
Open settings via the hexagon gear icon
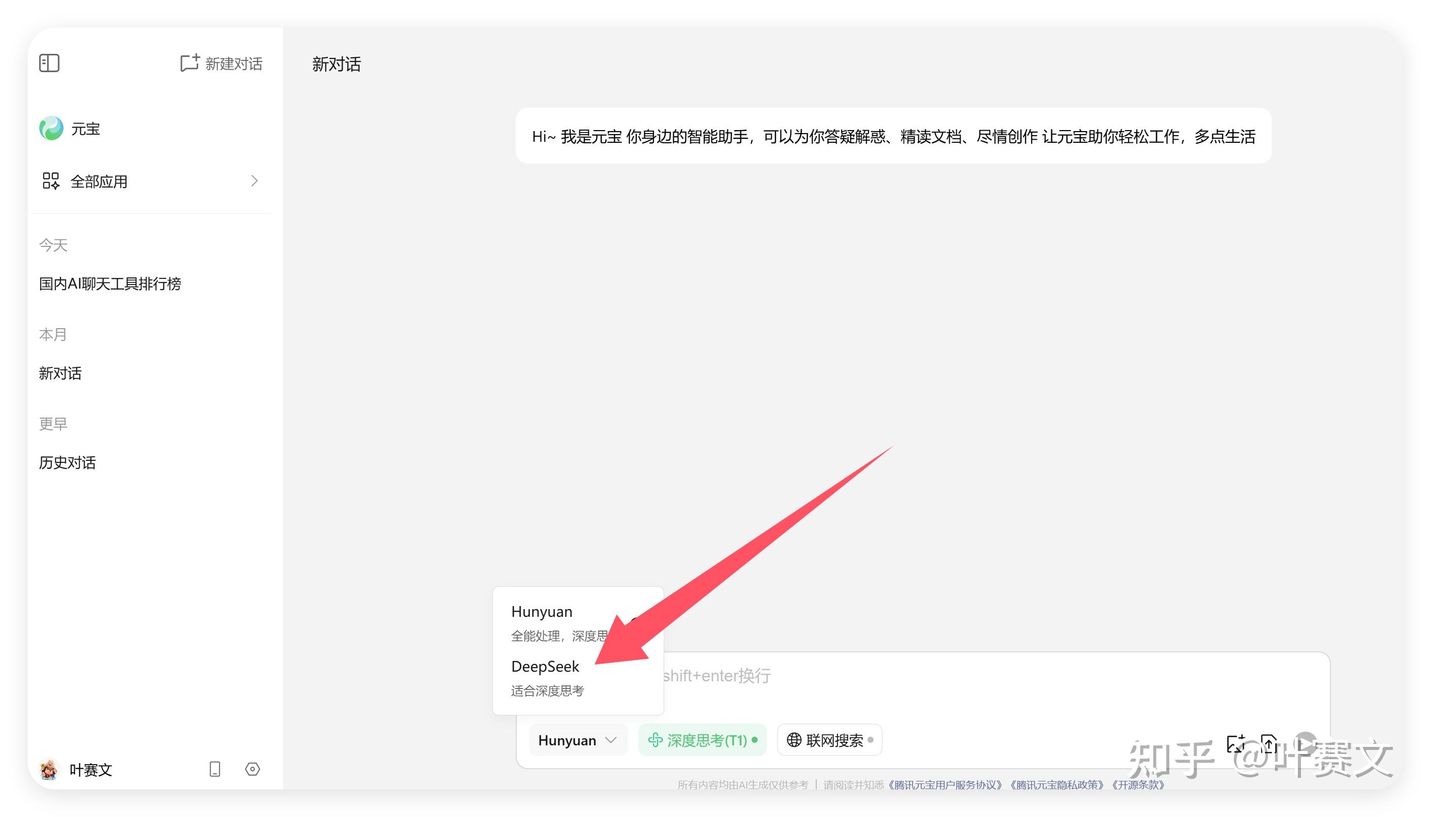[253, 769]
